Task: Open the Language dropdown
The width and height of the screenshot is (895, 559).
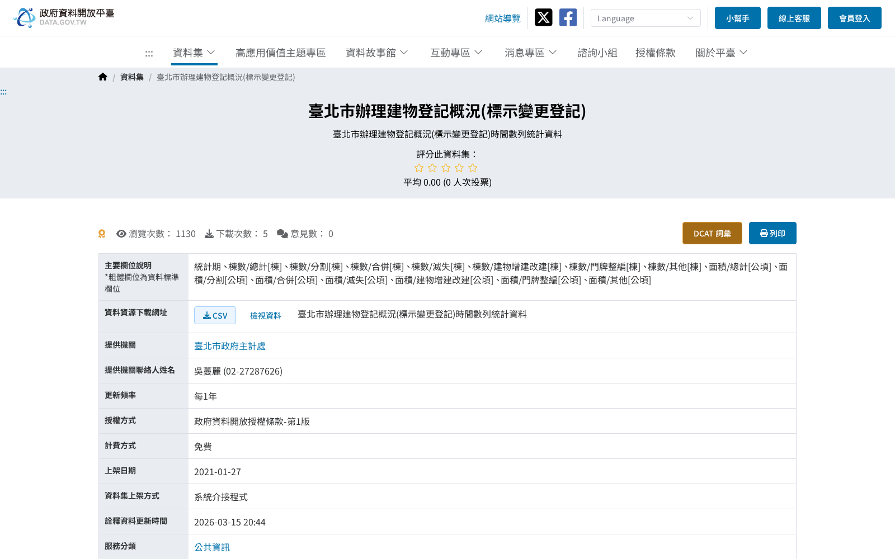Action: pyautogui.click(x=646, y=18)
